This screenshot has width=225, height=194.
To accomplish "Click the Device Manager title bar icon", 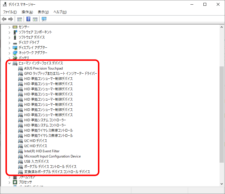I will (x=5, y=4).
